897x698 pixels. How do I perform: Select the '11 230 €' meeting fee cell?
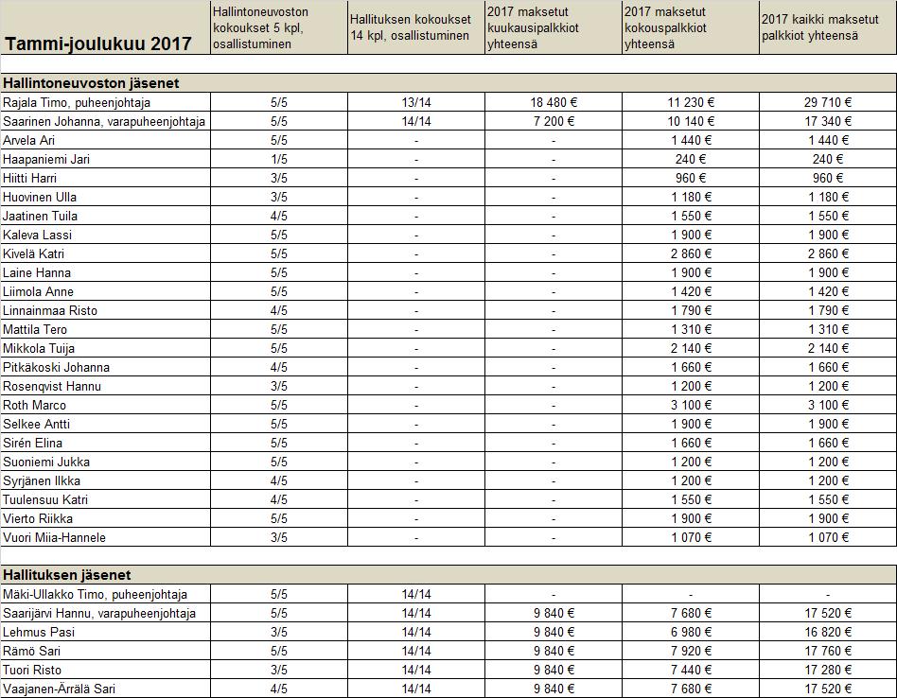(x=691, y=102)
